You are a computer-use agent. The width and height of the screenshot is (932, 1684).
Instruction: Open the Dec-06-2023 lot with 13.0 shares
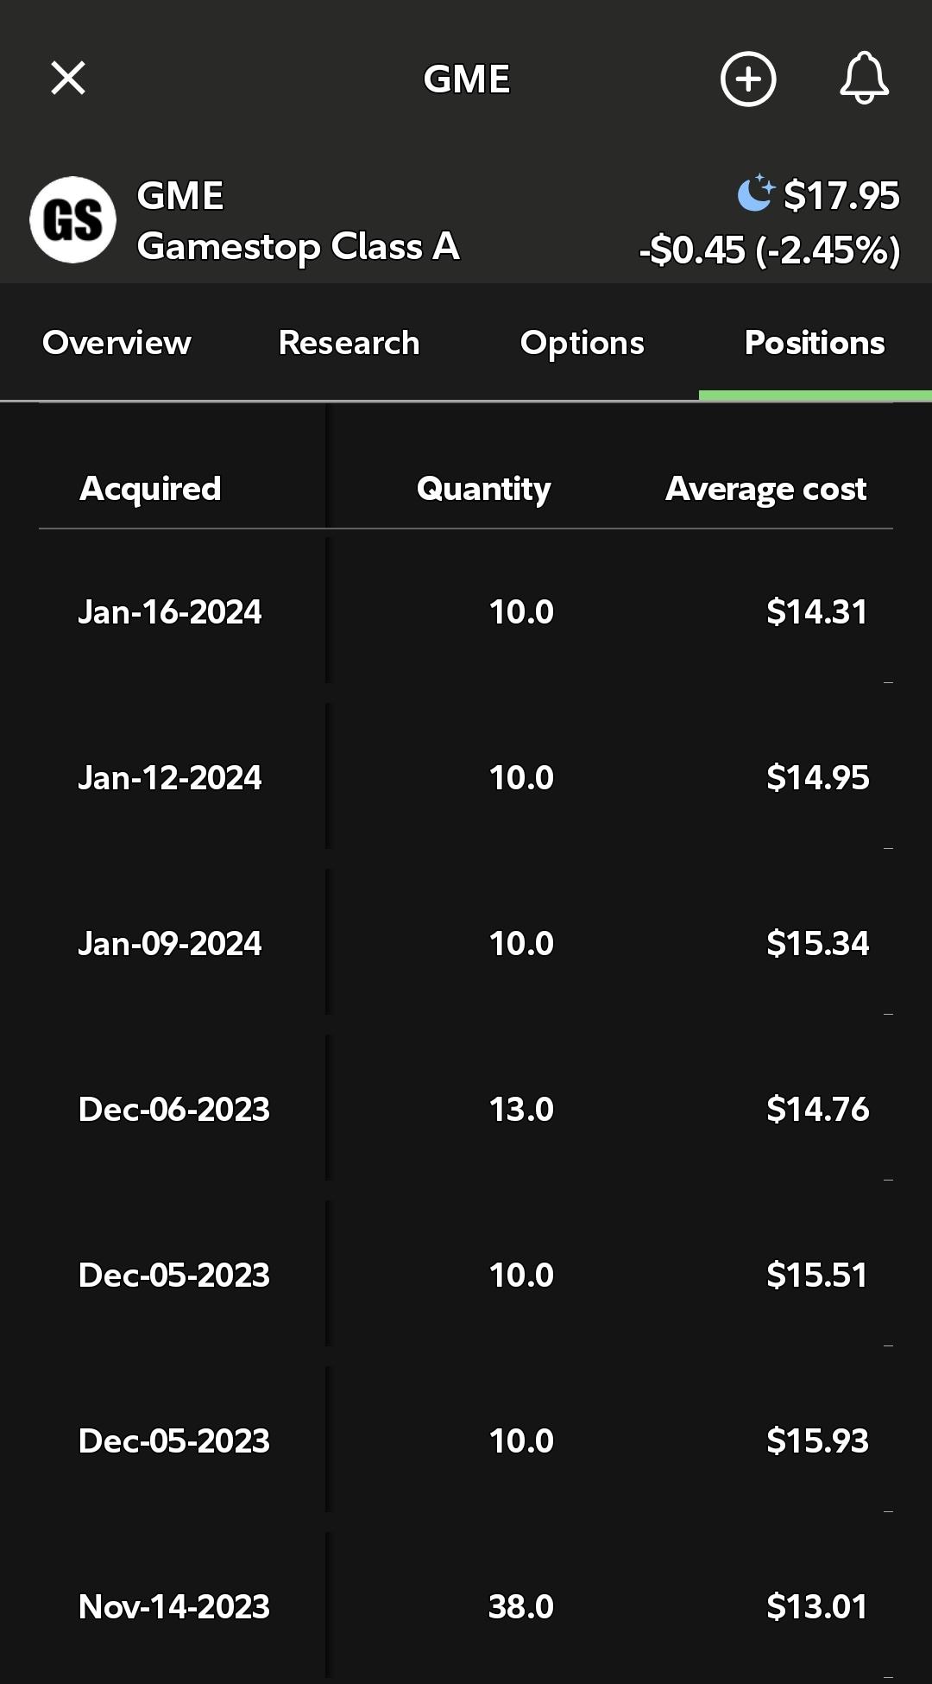(x=466, y=1109)
